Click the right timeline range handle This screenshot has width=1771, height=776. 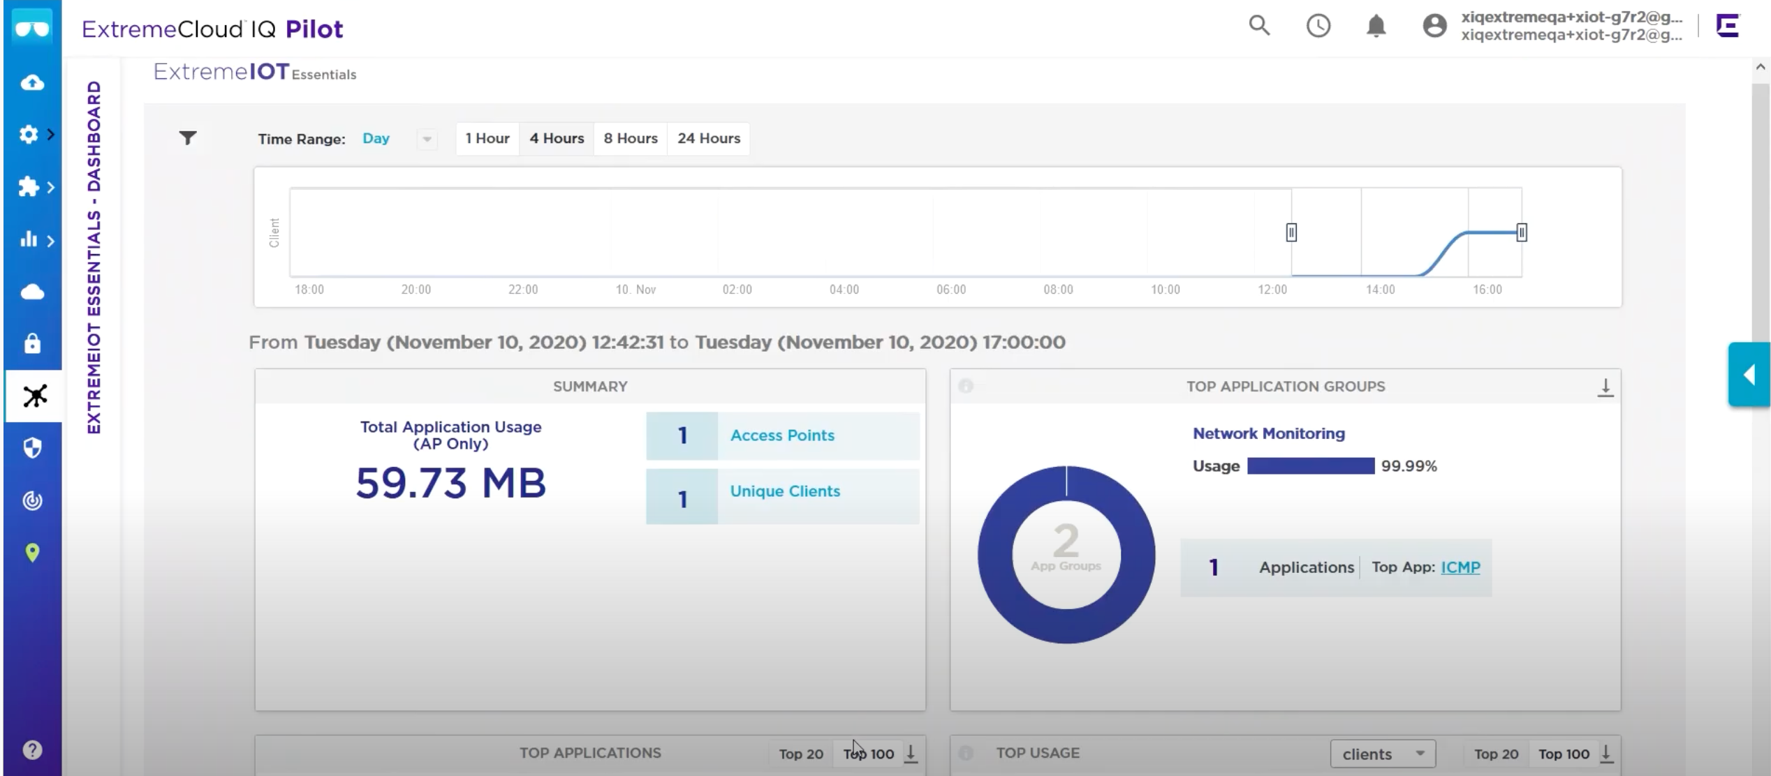coord(1522,232)
